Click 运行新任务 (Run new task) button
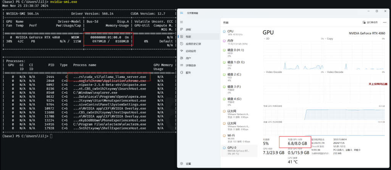Viewport: 391px width, 170px height. (x=370, y=23)
